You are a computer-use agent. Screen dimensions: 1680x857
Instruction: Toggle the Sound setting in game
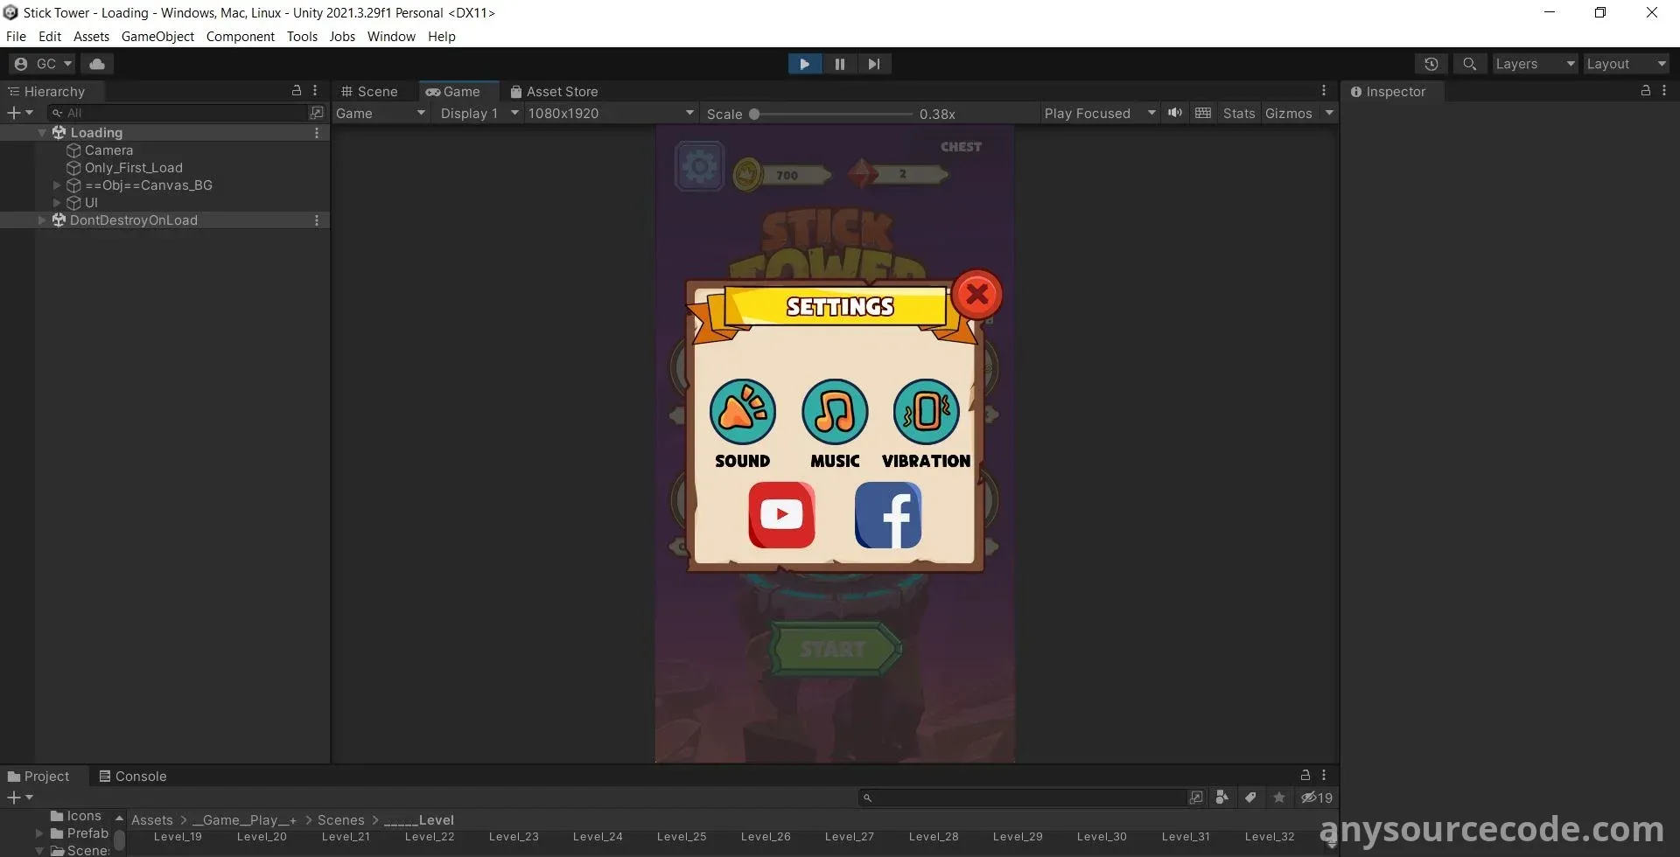click(742, 412)
